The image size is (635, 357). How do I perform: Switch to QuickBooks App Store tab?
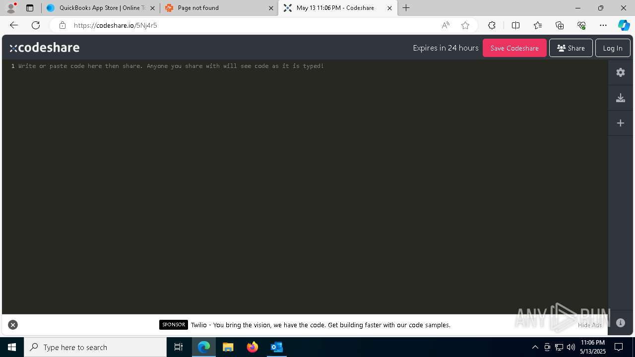[100, 8]
